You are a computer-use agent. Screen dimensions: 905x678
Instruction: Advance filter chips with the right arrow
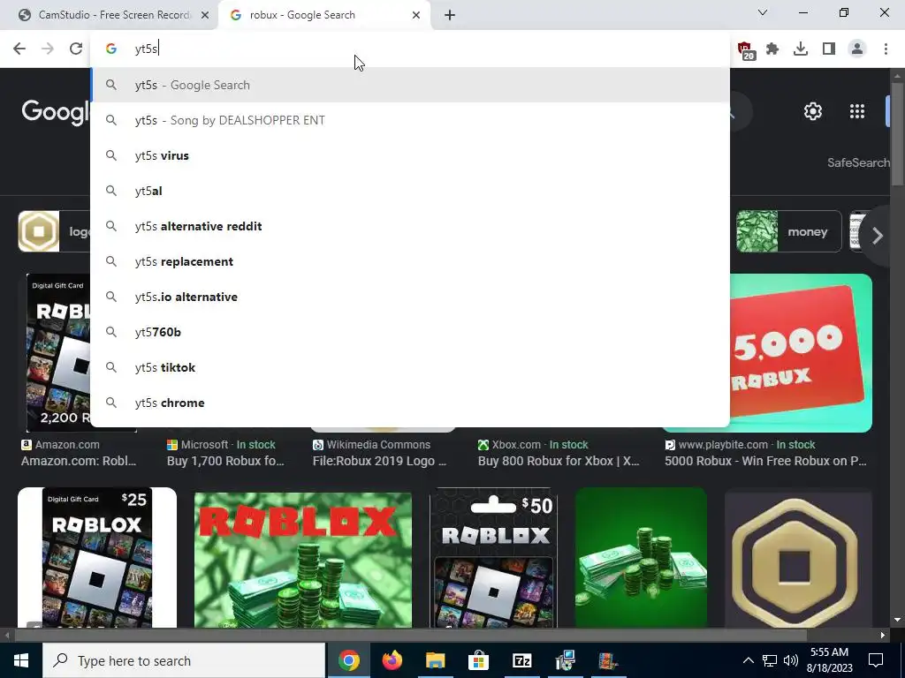[x=878, y=235]
